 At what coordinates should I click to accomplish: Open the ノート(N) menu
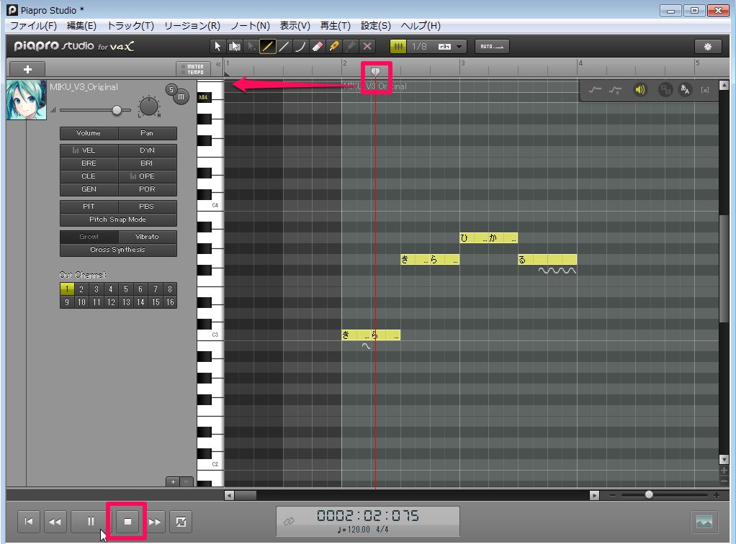click(x=250, y=26)
